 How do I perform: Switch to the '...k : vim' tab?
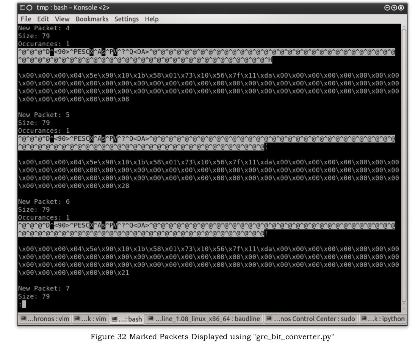90,319
